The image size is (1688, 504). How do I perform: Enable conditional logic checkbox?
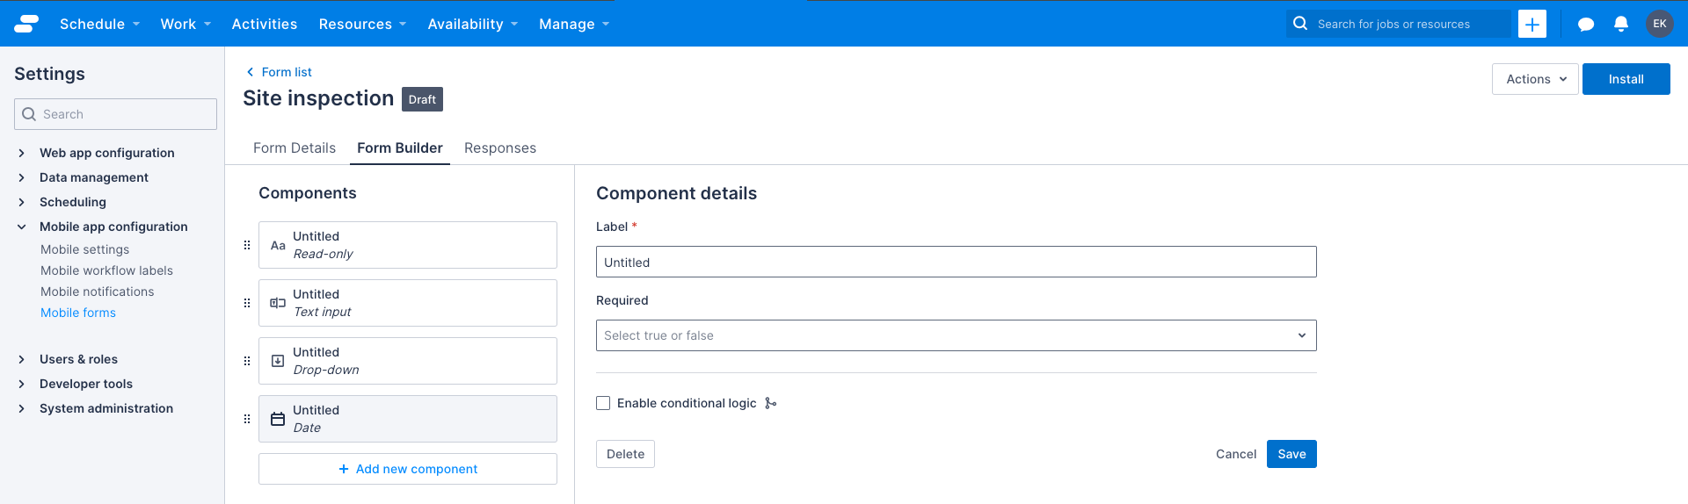point(603,403)
